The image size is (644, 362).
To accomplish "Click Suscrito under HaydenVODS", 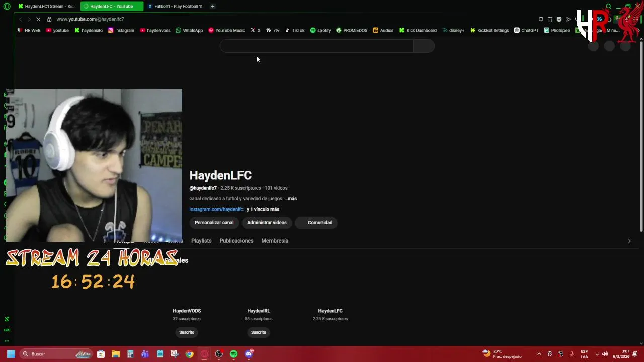I will (x=187, y=332).
